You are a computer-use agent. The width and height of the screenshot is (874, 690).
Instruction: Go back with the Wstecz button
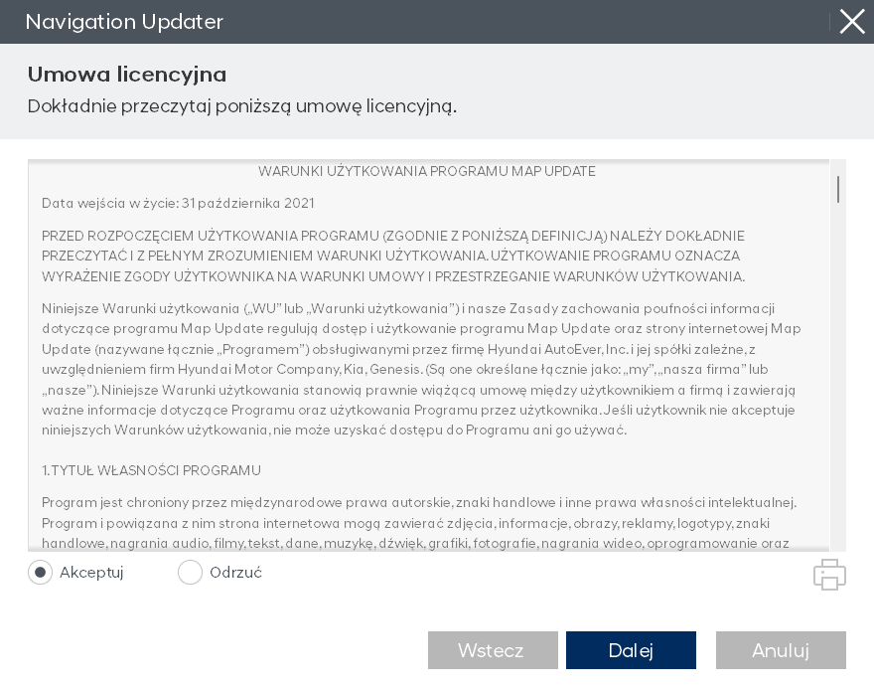493,650
